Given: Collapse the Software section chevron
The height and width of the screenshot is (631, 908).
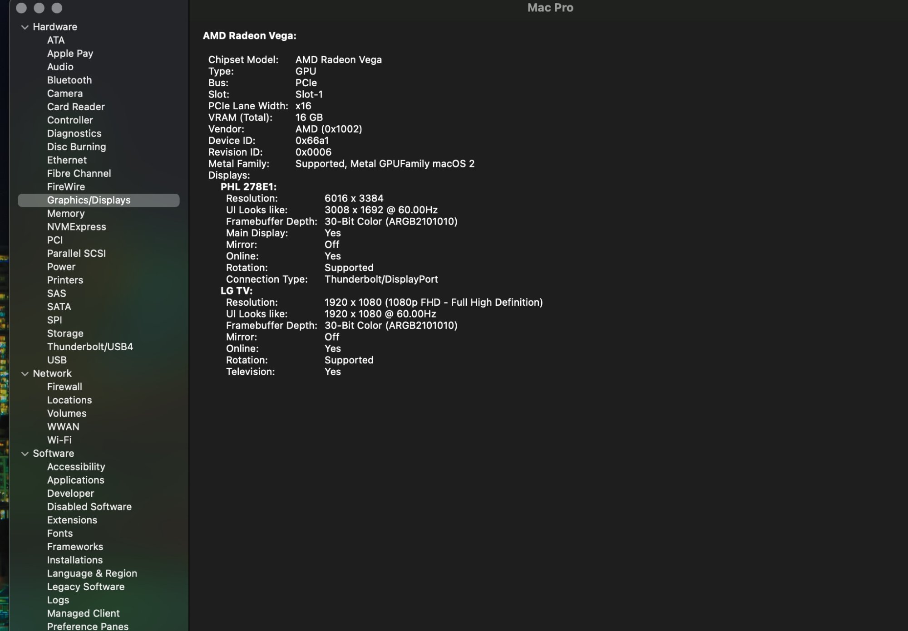Looking at the screenshot, I should (x=25, y=454).
